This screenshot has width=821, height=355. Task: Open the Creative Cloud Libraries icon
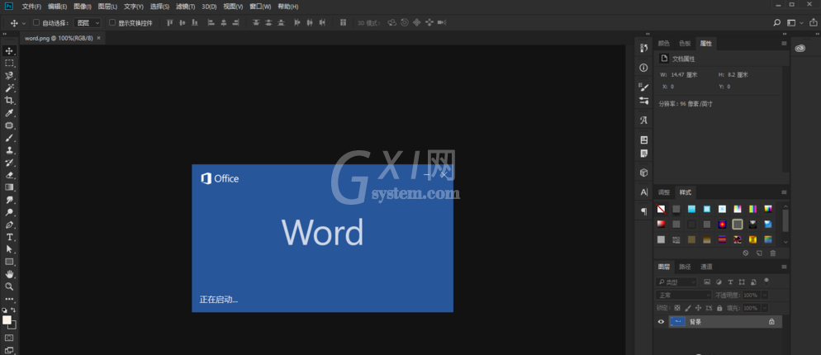click(x=800, y=49)
